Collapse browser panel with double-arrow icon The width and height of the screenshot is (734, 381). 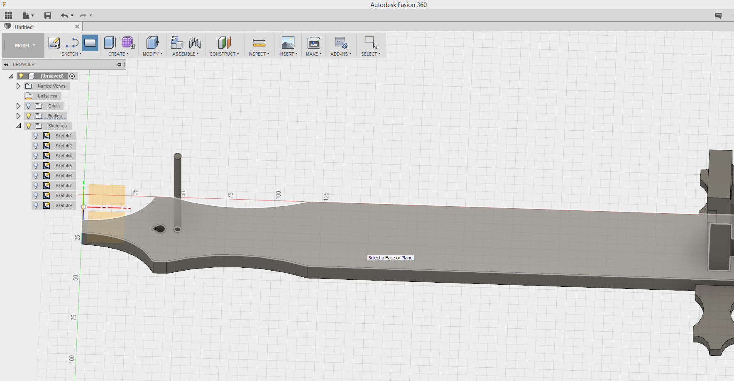click(6, 65)
